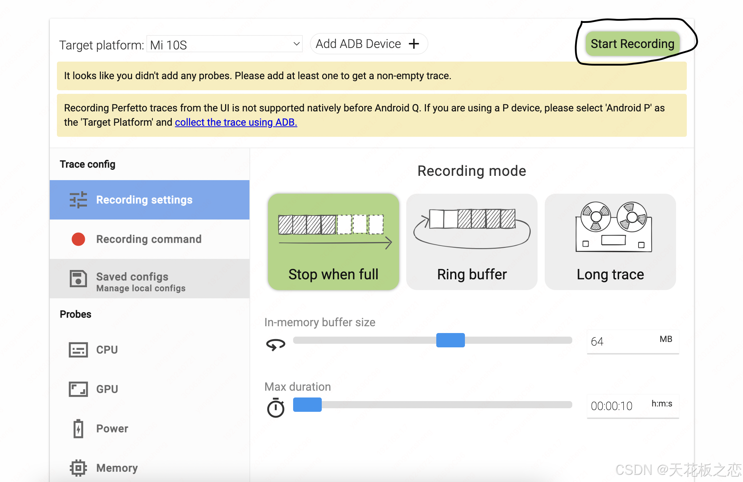
Task: Select Long trace recording mode
Action: point(610,242)
